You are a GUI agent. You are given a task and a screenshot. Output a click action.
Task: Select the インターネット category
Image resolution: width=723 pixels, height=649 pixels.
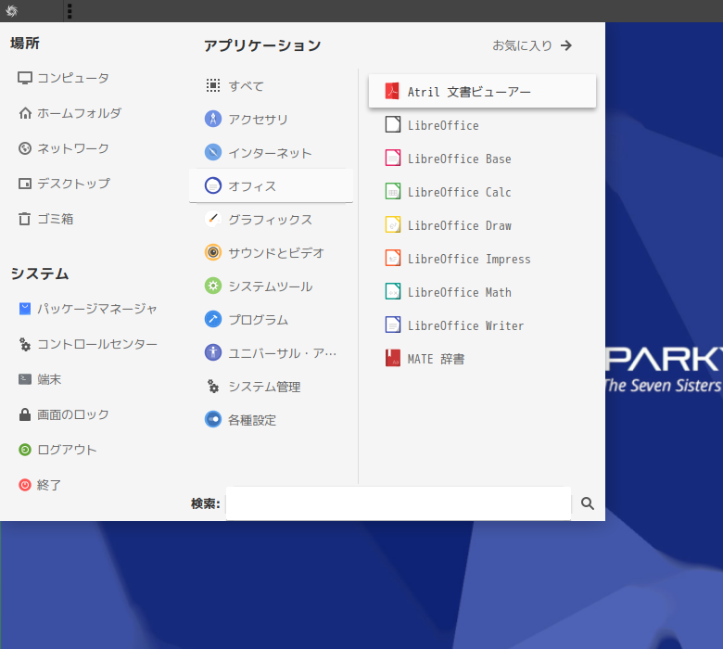pyautogui.click(x=271, y=153)
